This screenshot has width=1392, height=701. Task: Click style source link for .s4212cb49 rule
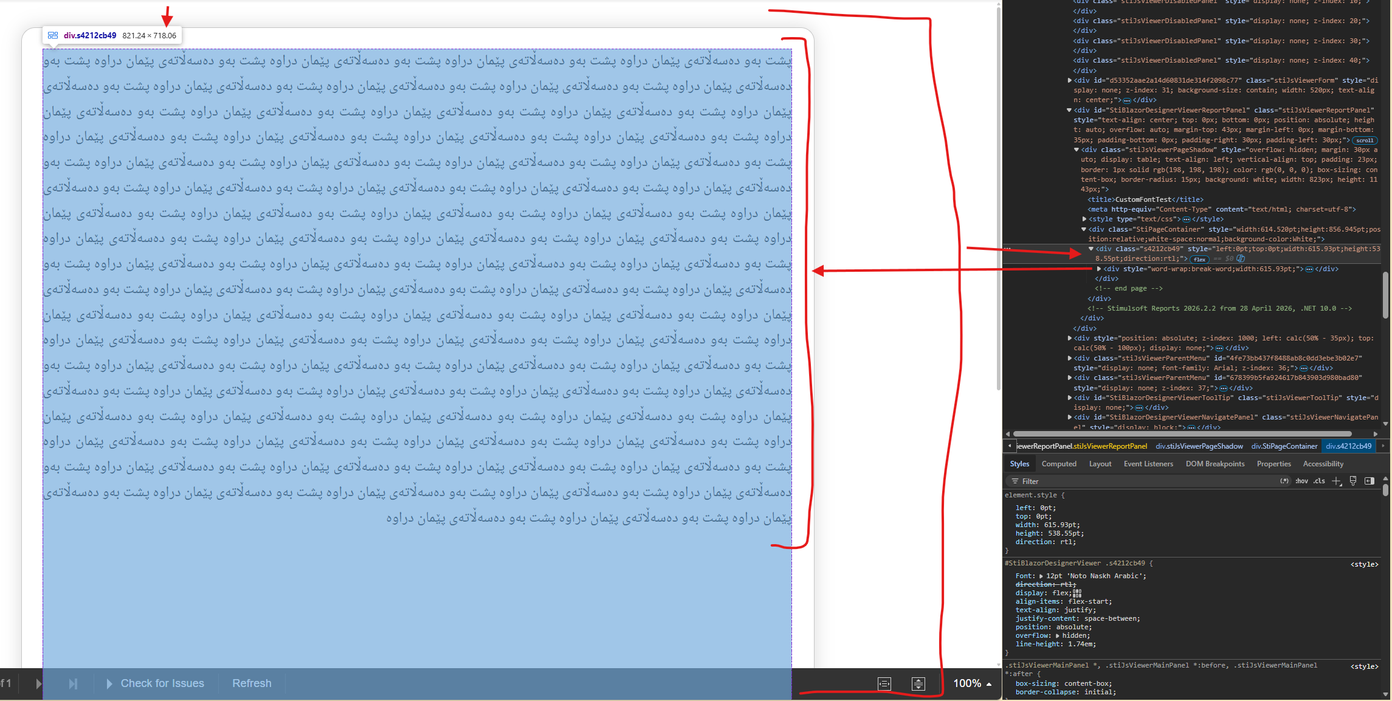[x=1364, y=564]
